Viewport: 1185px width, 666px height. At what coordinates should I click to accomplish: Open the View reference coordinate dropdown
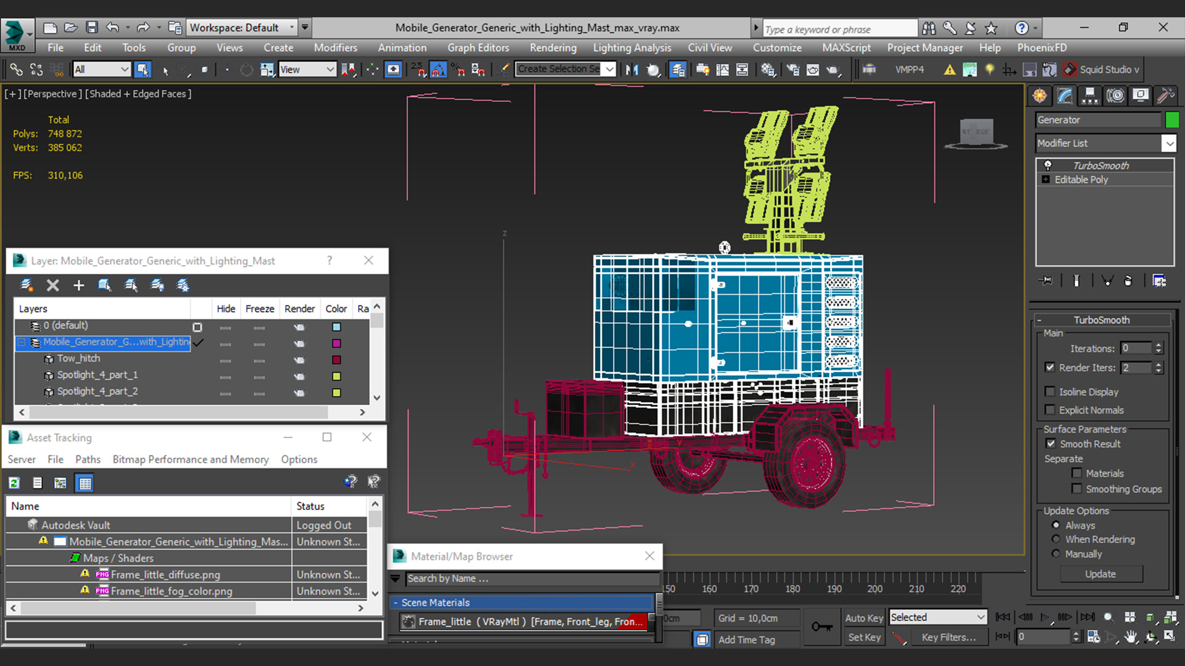307,70
